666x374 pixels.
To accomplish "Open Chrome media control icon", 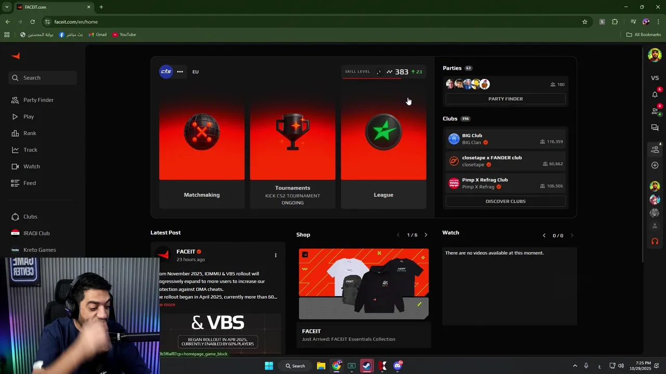I will click(633, 22).
